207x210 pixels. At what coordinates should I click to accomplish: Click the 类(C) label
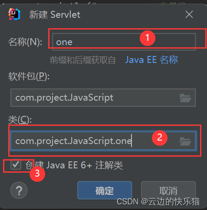point(20,120)
